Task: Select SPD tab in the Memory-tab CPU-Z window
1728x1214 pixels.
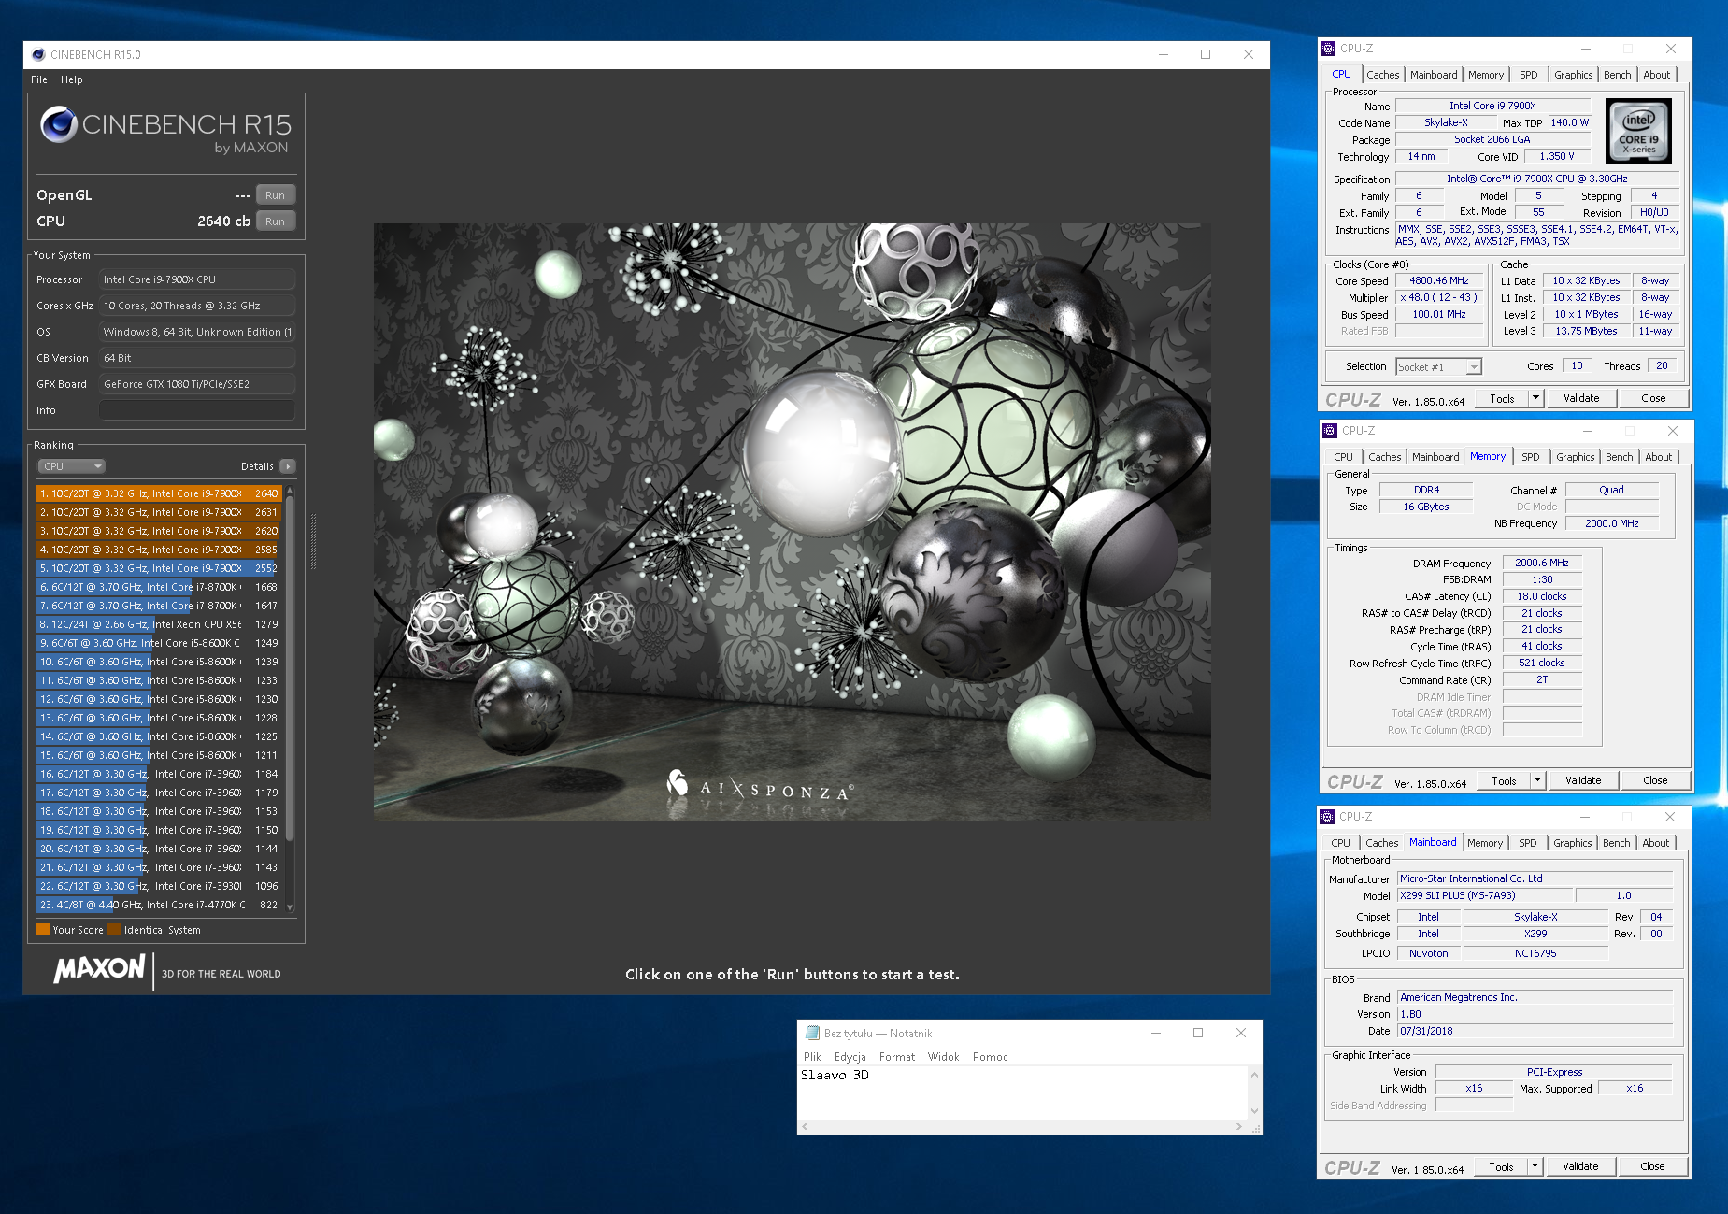Action: click(x=1531, y=457)
